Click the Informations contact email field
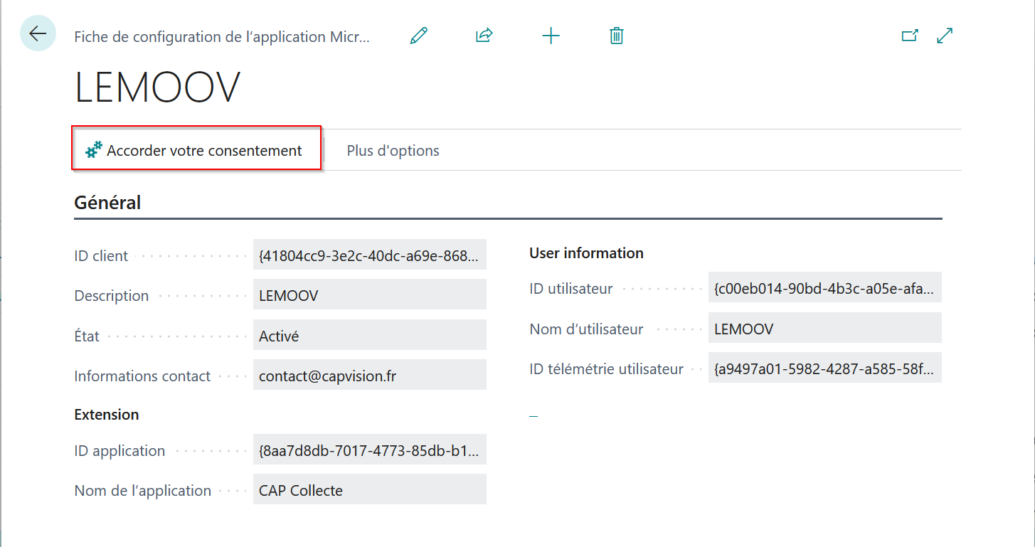The width and height of the screenshot is (1035, 547). pyautogui.click(x=370, y=375)
